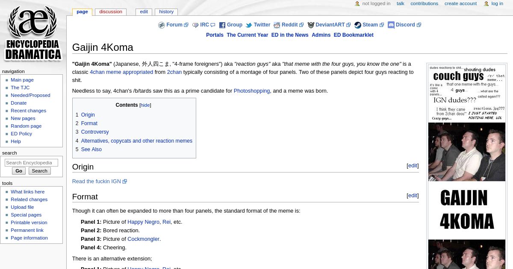The height and width of the screenshot is (269, 513).
Task: Follow the '4chan' link in the intro
Action: tap(97, 72)
